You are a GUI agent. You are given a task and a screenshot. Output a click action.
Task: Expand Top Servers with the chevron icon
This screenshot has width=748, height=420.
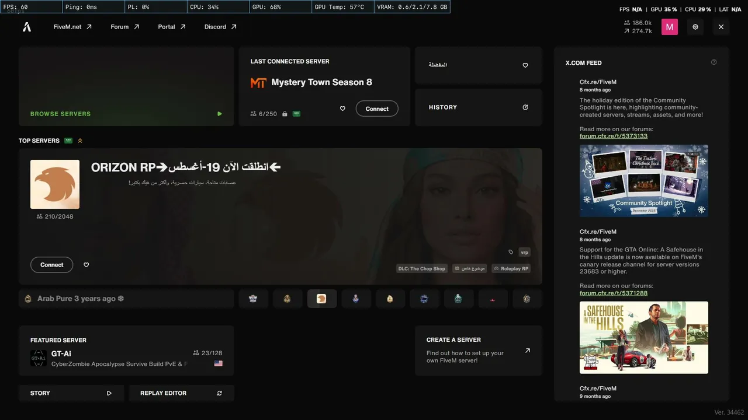point(80,141)
